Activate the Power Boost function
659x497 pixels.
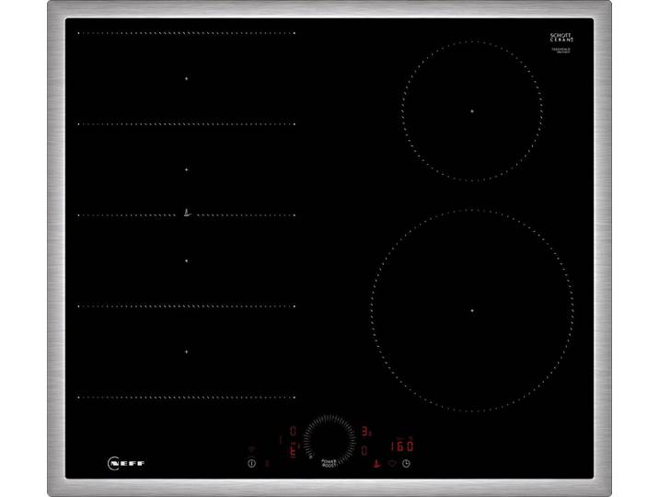pyautogui.click(x=329, y=463)
